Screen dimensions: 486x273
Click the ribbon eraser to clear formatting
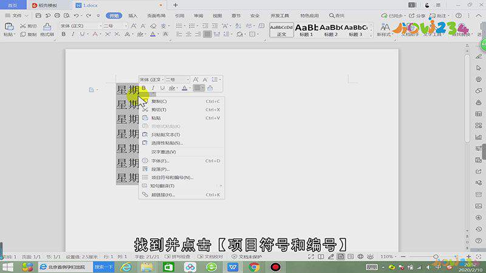click(x=153, y=26)
